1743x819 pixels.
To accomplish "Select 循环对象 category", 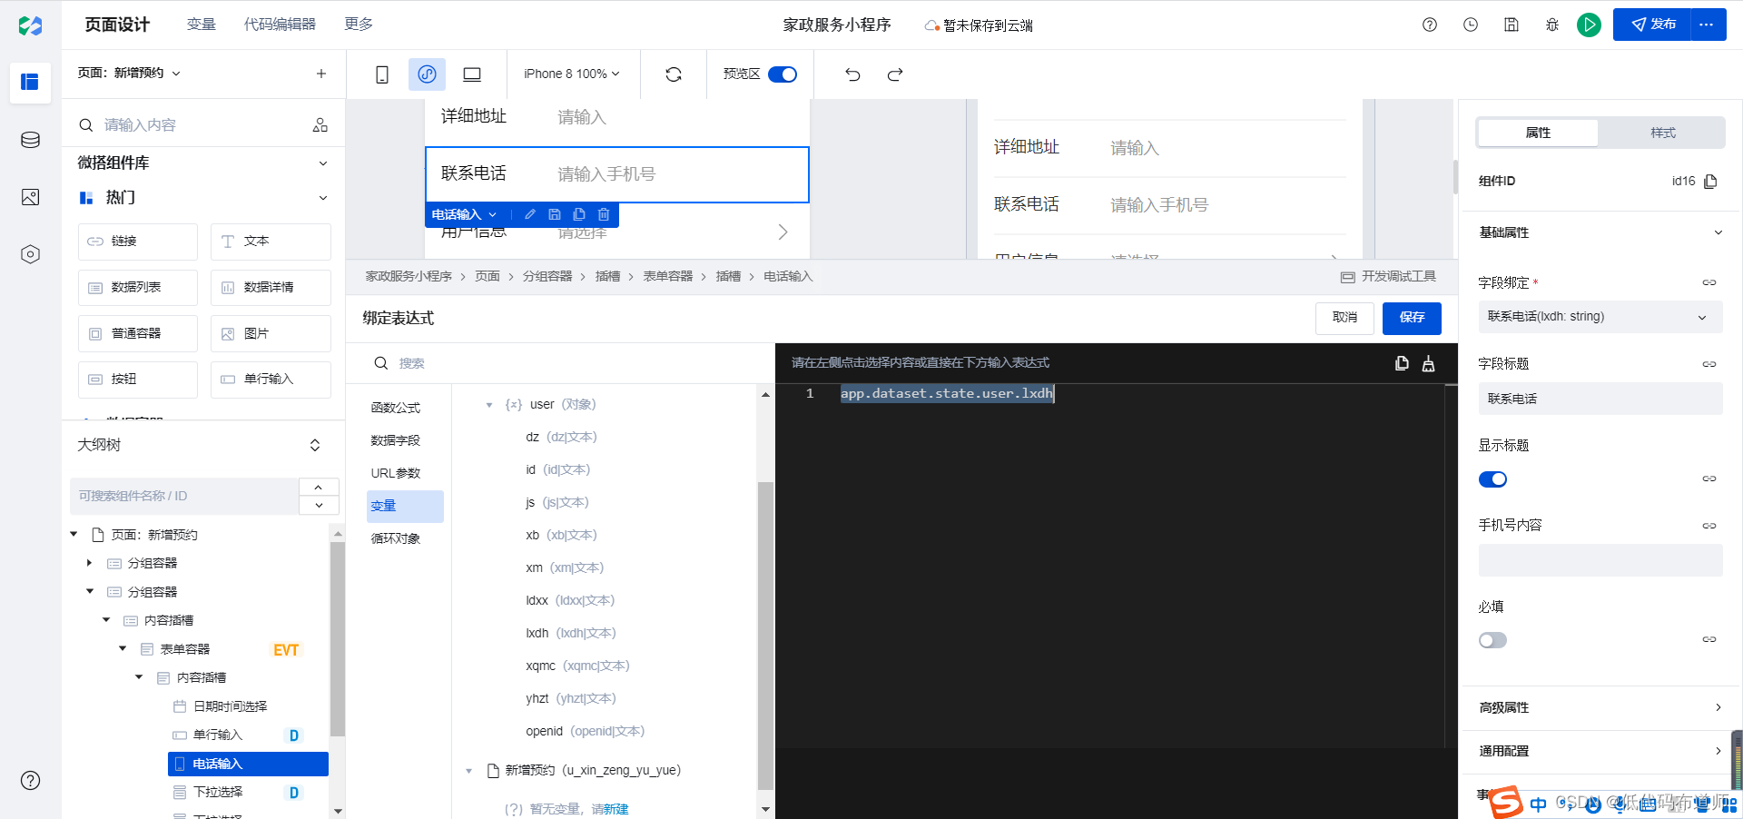I will [396, 538].
